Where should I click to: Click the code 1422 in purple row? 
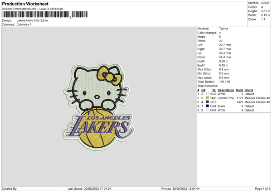click(x=240, y=102)
